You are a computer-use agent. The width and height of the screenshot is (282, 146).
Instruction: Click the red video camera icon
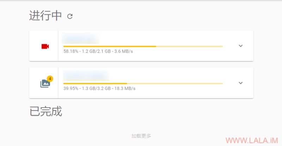coord(45,46)
